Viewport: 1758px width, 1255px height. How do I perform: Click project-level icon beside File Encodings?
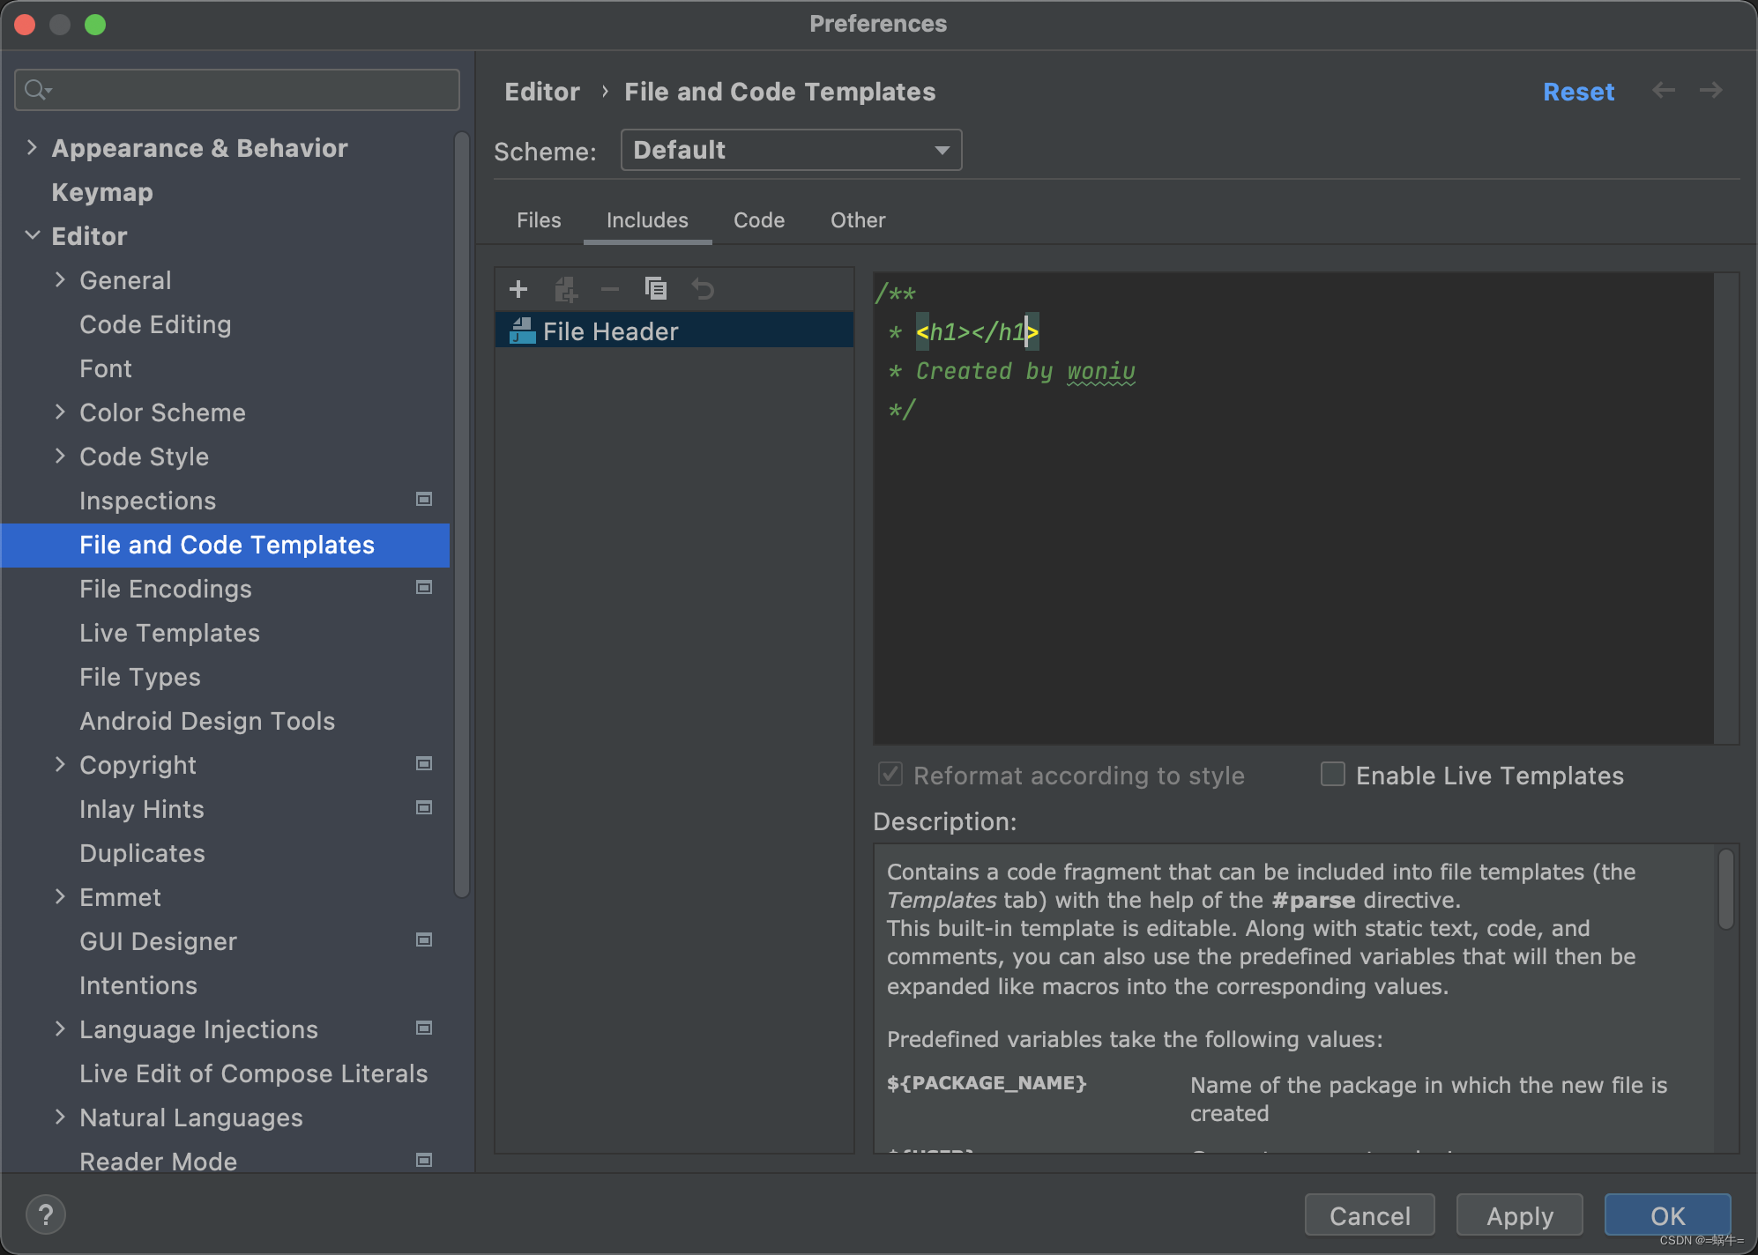tap(424, 588)
